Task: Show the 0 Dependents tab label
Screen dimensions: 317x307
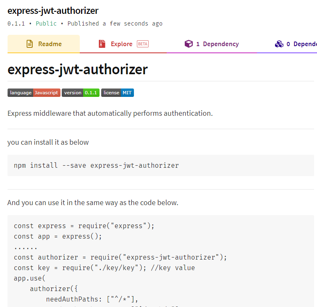Action: (x=301, y=44)
